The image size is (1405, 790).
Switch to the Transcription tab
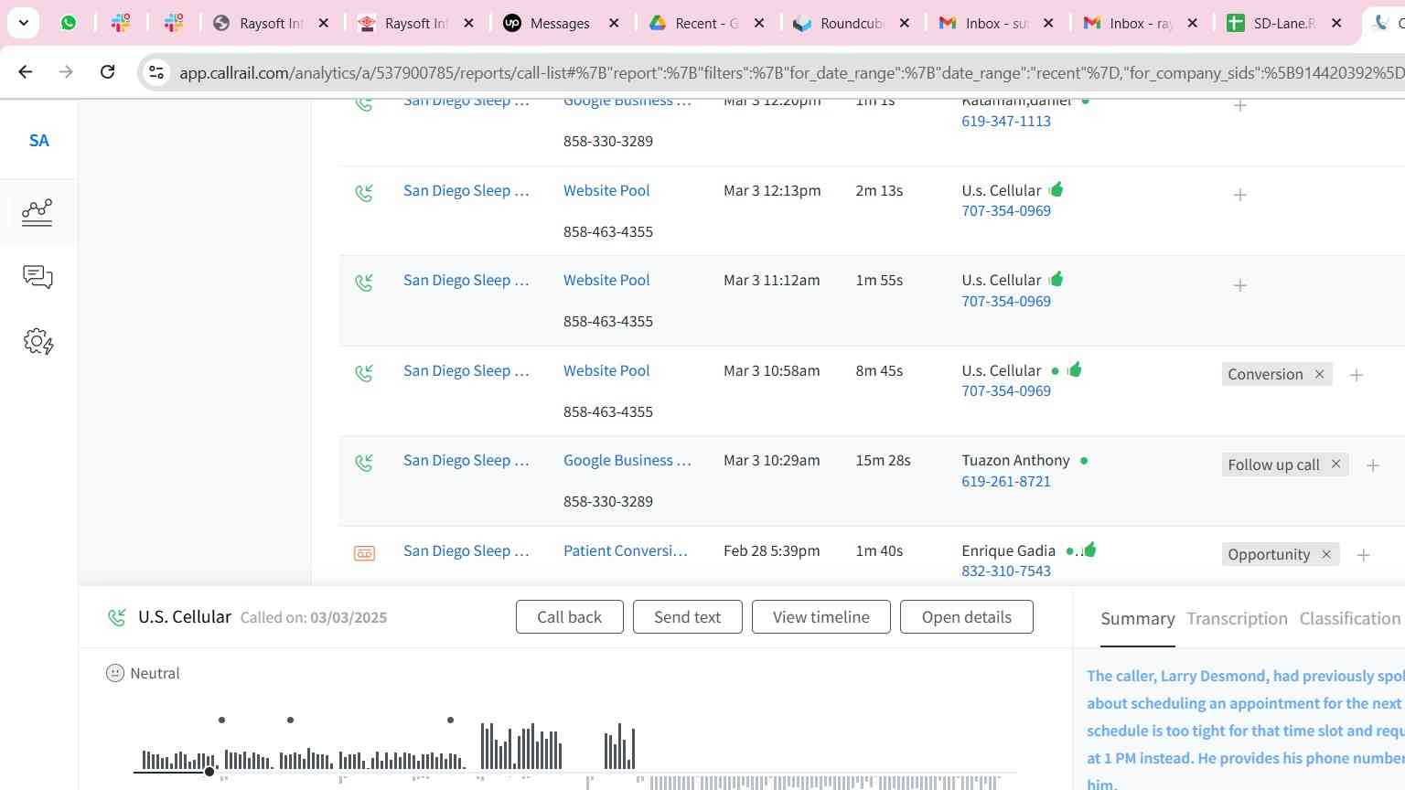click(1237, 619)
